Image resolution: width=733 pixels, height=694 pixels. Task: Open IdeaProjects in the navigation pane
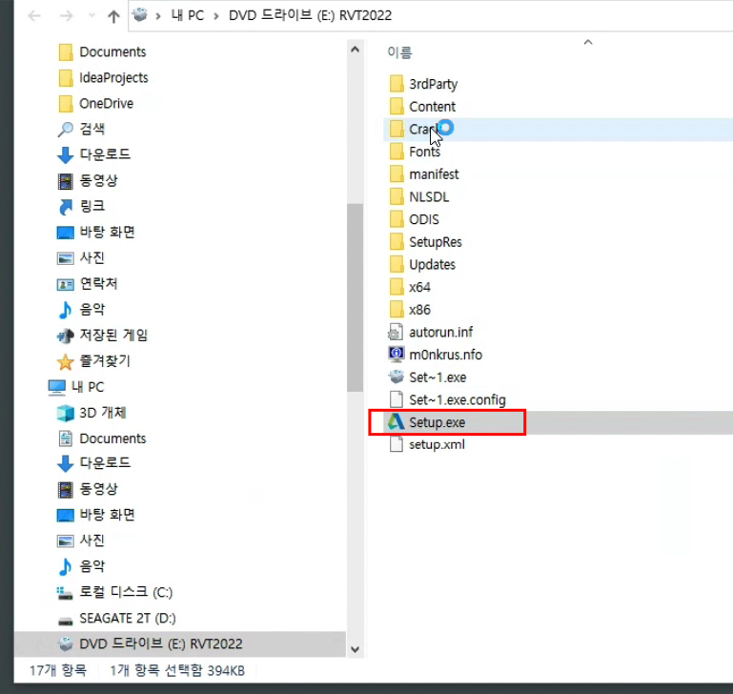103,77
